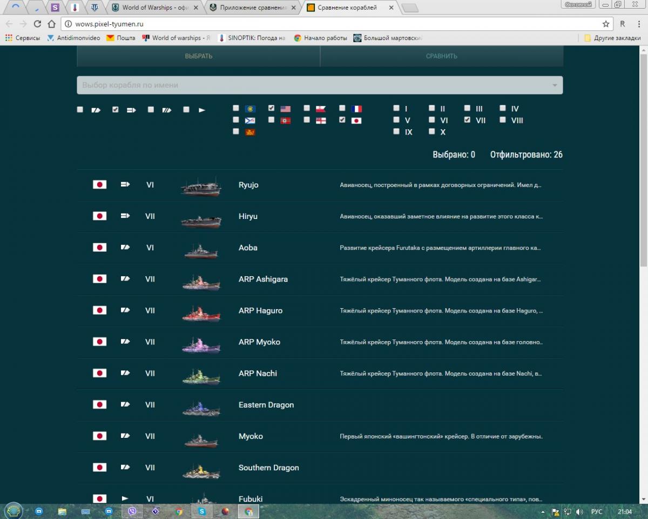This screenshot has width=648, height=519.
Task: Bookmark this page with the star icon
Action: (x=606, y=24)
